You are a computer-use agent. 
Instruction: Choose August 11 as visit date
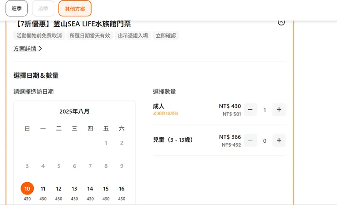pos(43,189)
